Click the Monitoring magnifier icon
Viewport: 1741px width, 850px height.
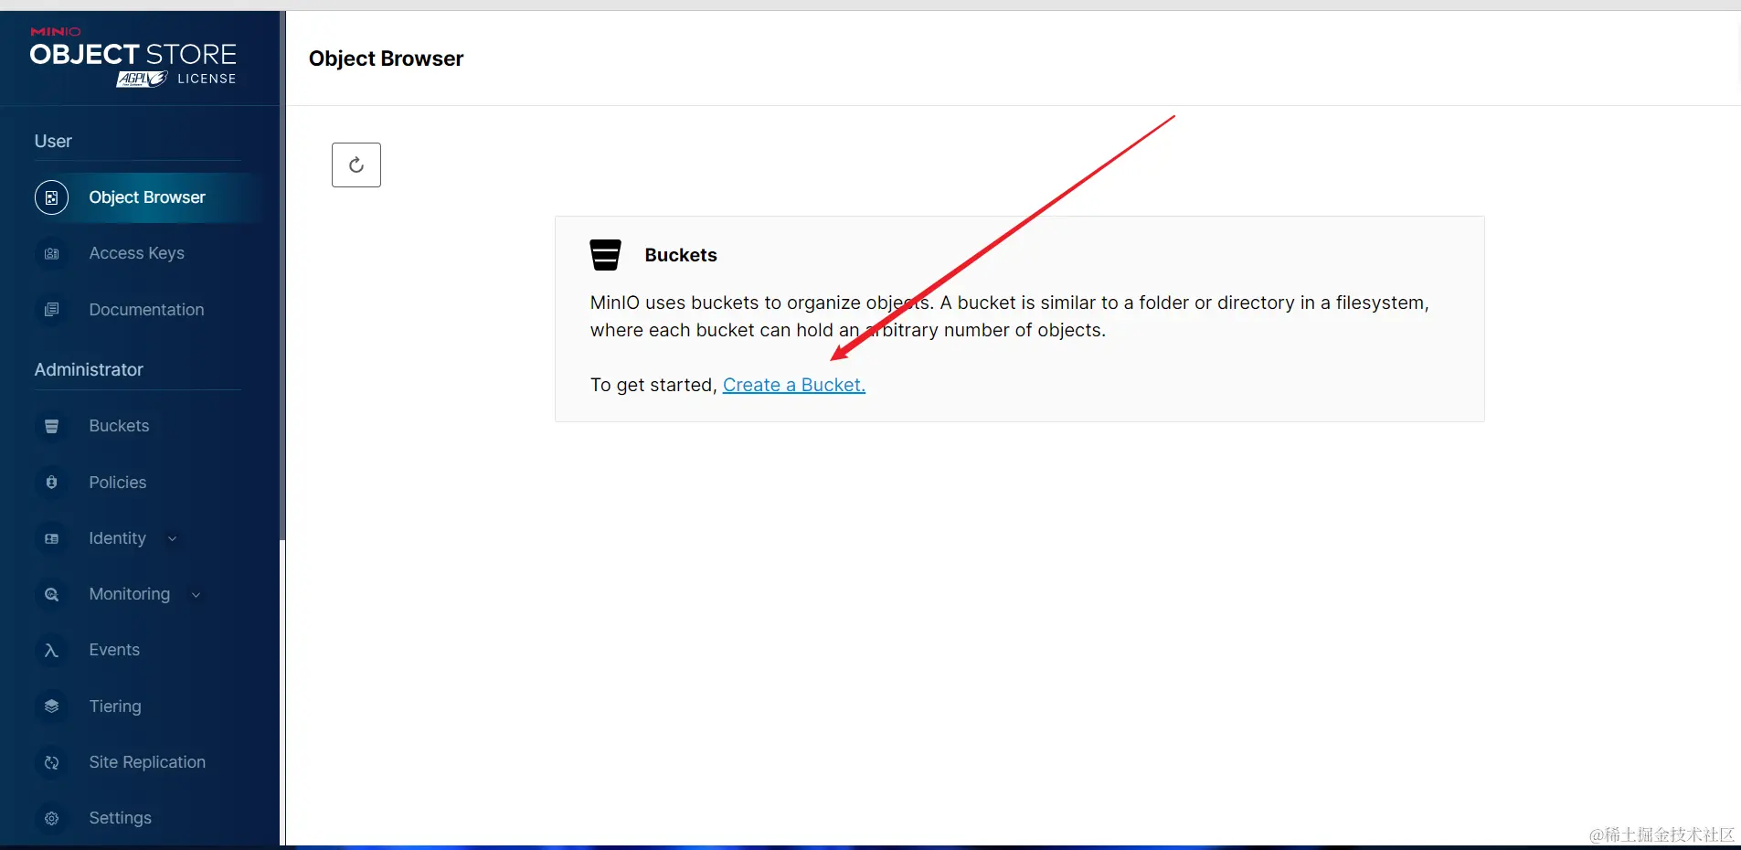(52, 594)
